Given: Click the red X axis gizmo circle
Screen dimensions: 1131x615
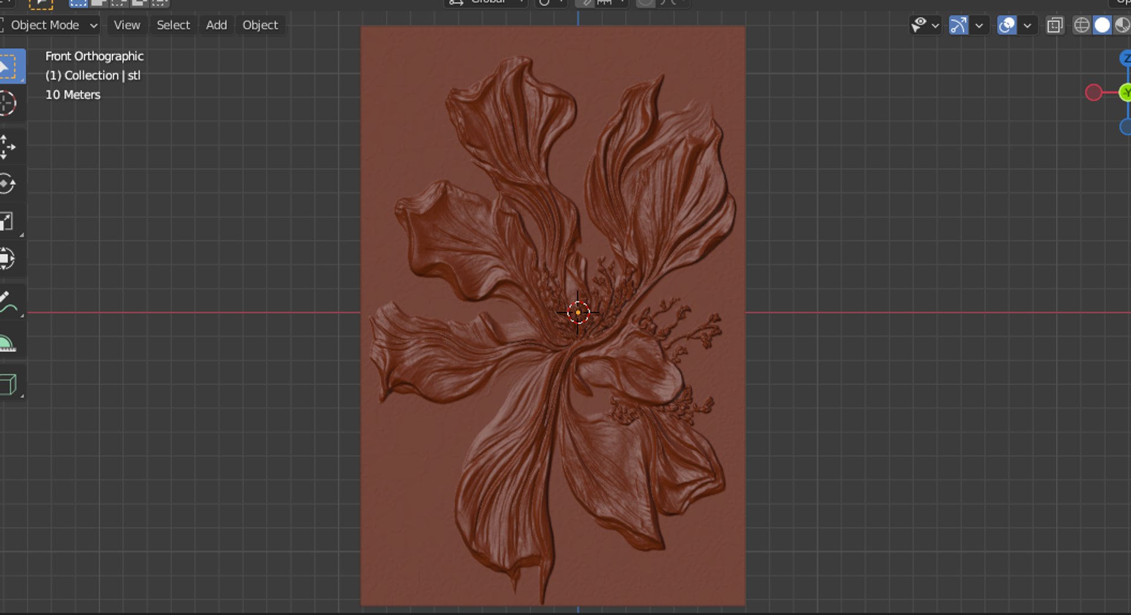Looking at the screenshot, I should click(1093, 92).
